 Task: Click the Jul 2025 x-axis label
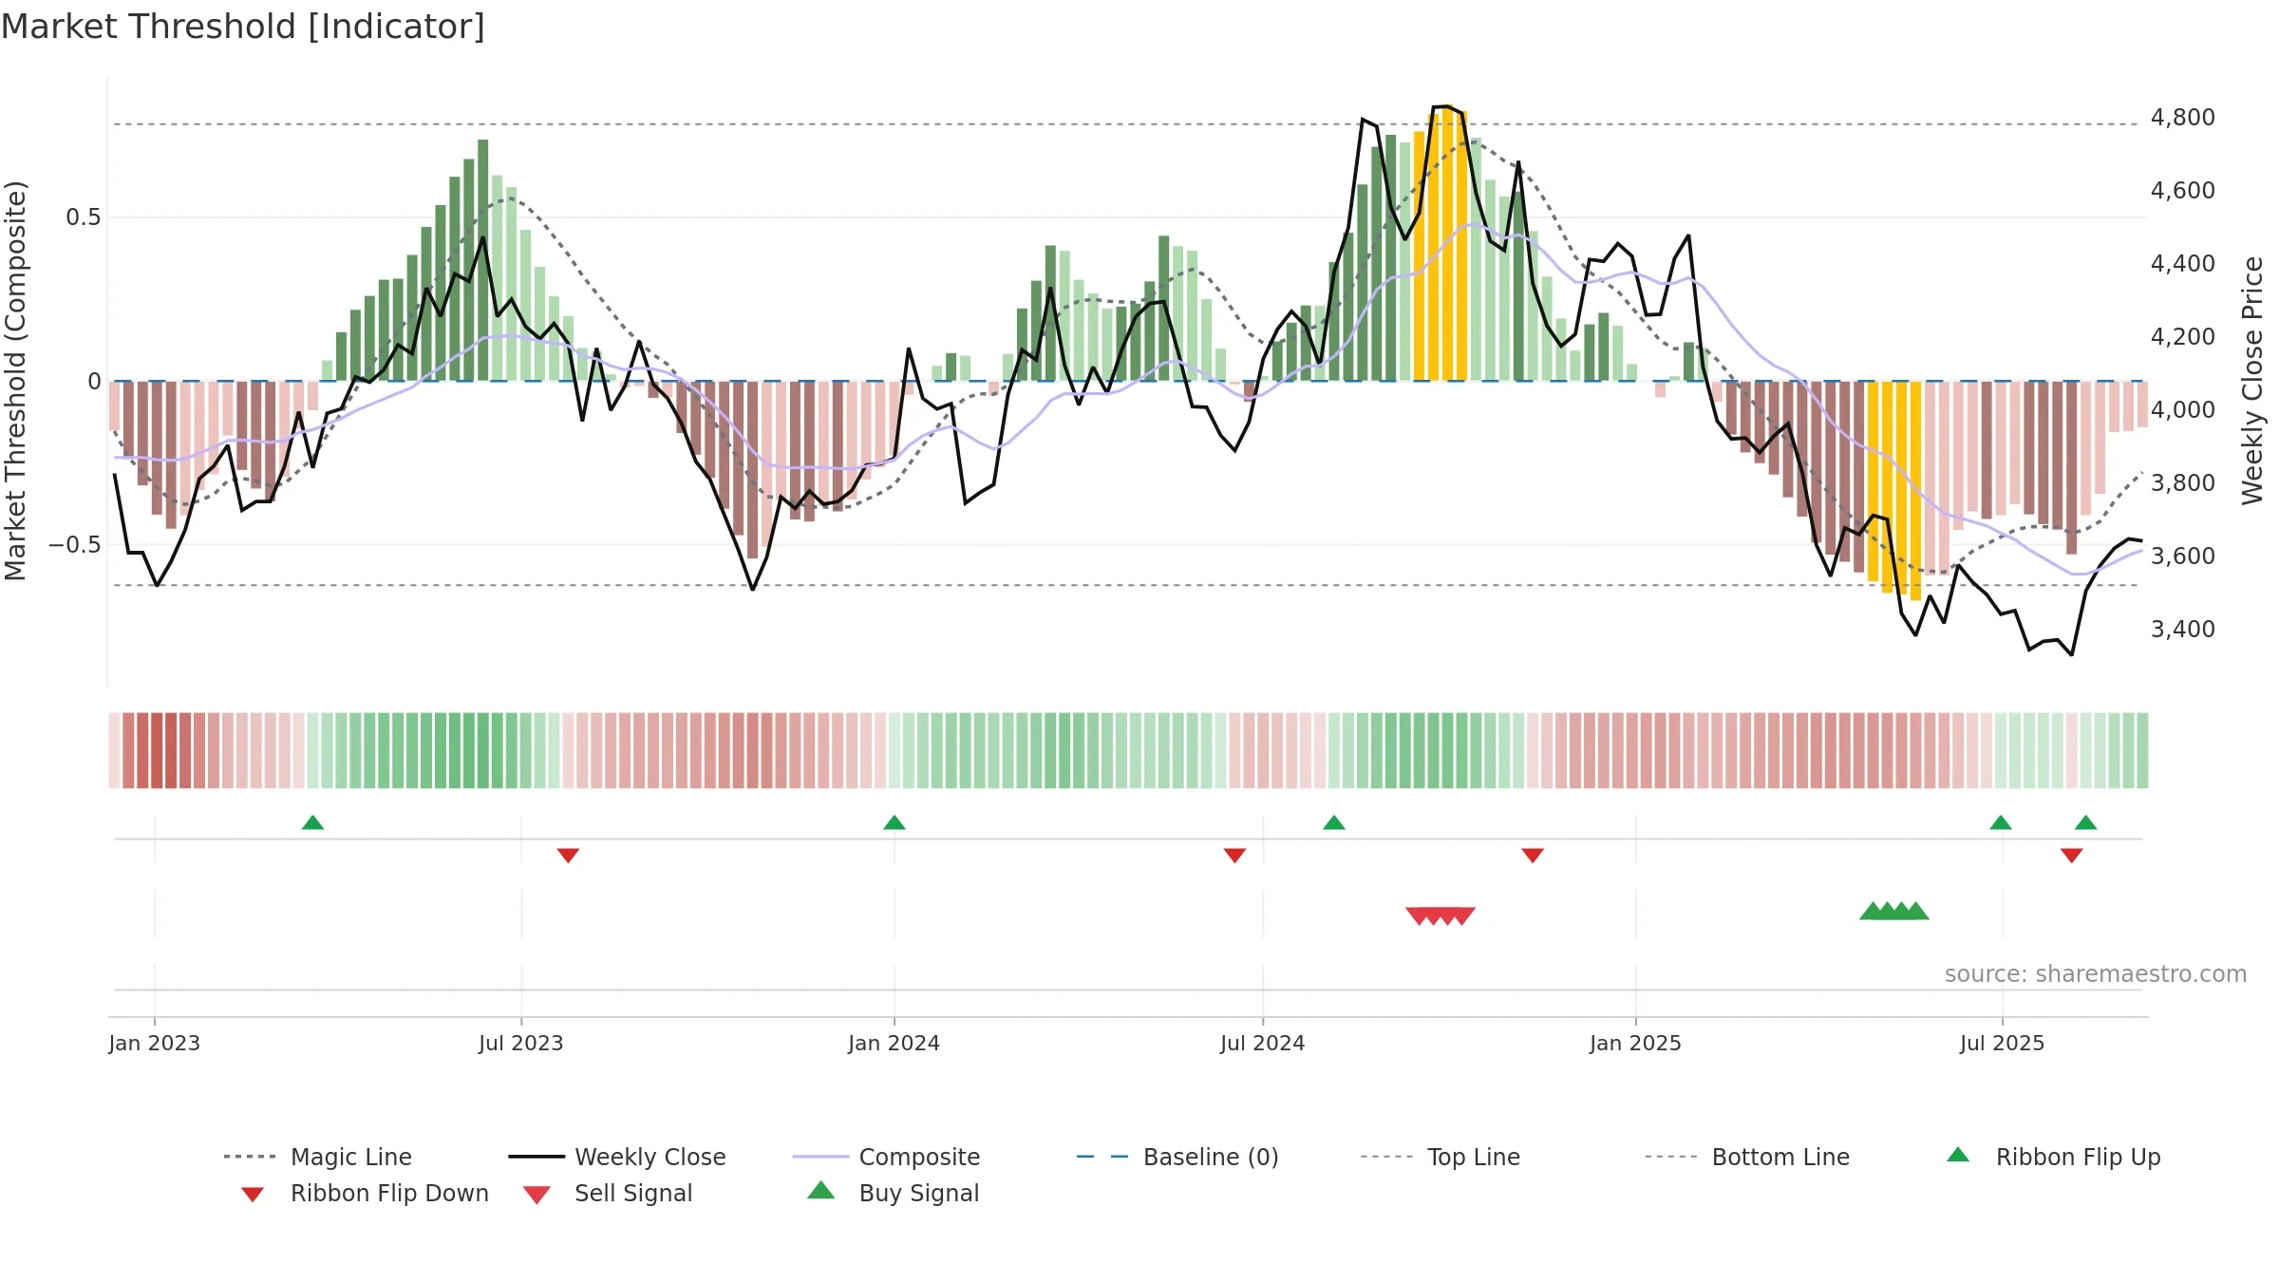[x=2002, y=1044]
